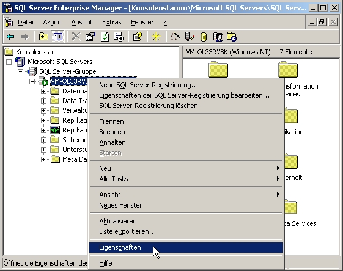Screen dimensions: 343x271
Task: Click the SQL Server-Gruppe icon
Action: coord(32,71)
